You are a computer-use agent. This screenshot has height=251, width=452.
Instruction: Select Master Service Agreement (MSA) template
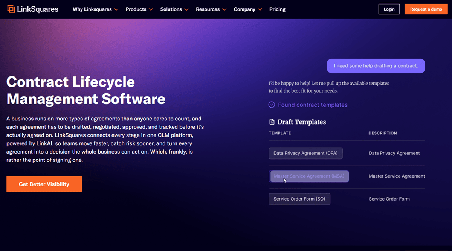(x=309, y=176)
